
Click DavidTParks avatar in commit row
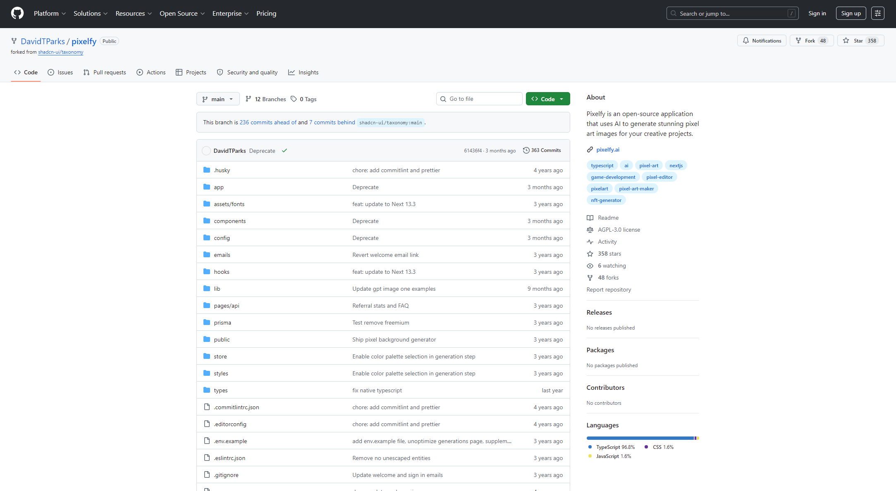coord(206,151)
